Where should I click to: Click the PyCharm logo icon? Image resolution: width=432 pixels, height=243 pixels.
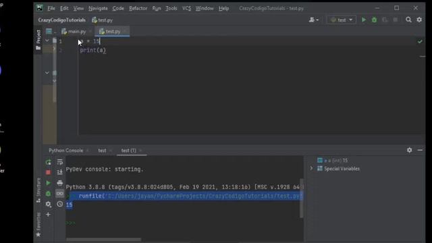[x=40, y=8]
